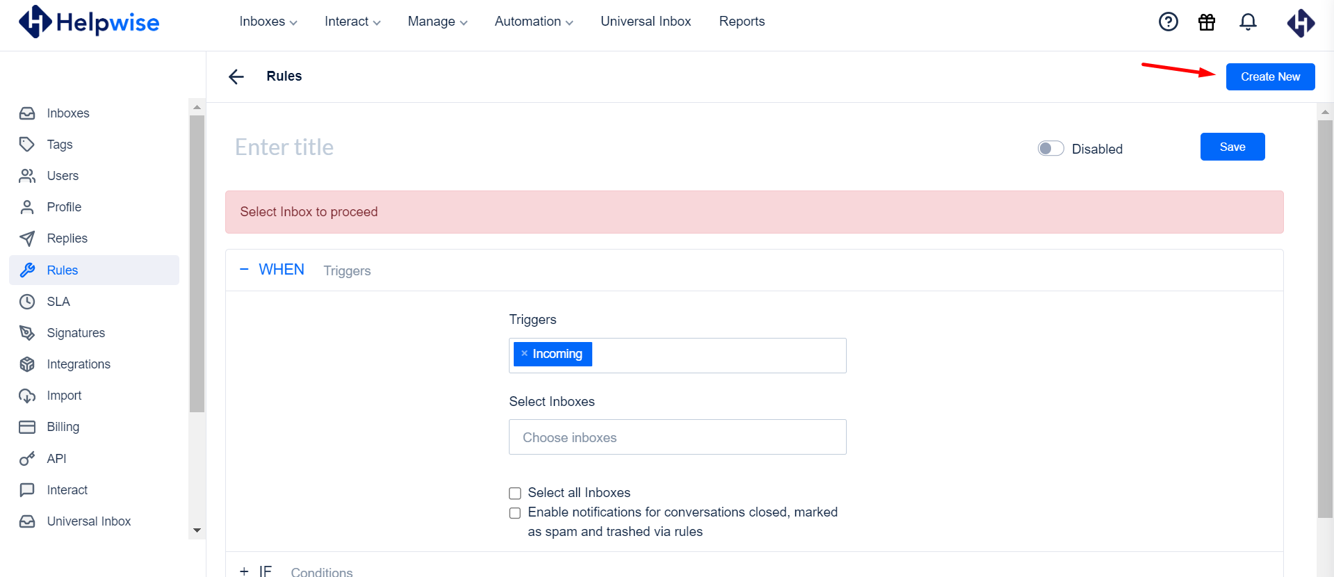This screenshot has height=577, width=1334.
Task: Click the Billing credit card icon
Action: pyautogui.click(x=27, y=427)
